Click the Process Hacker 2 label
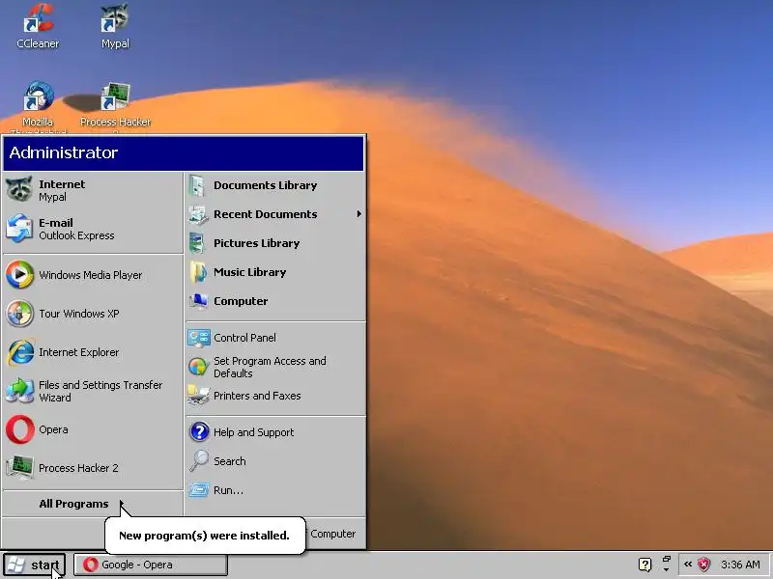This screenshot has height=579, width=773. [78, 468]
